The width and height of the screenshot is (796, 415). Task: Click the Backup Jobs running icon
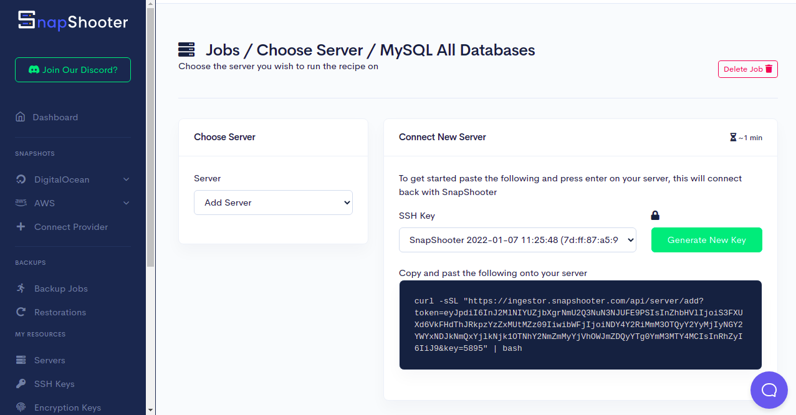coord(21,289)
